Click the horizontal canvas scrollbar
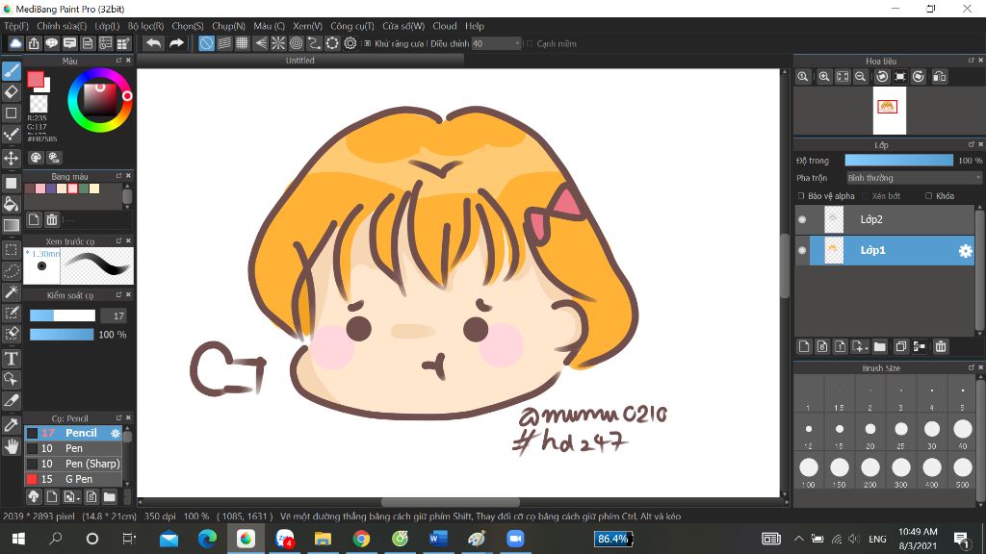Viewport: 986px width, 554px height. coord(451,502)
